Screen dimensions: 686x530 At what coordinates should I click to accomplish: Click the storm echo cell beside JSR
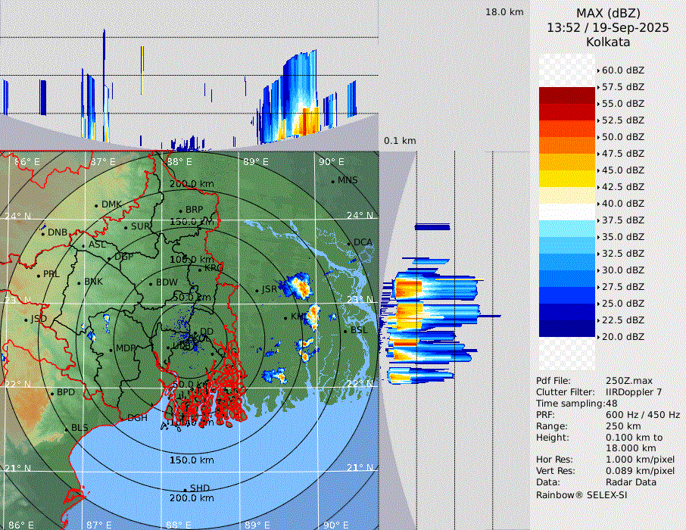297,287
